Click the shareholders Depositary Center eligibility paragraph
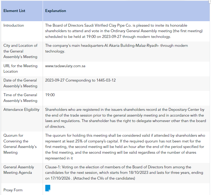Viewport: 211px width, 195px height. click(126, 118)
